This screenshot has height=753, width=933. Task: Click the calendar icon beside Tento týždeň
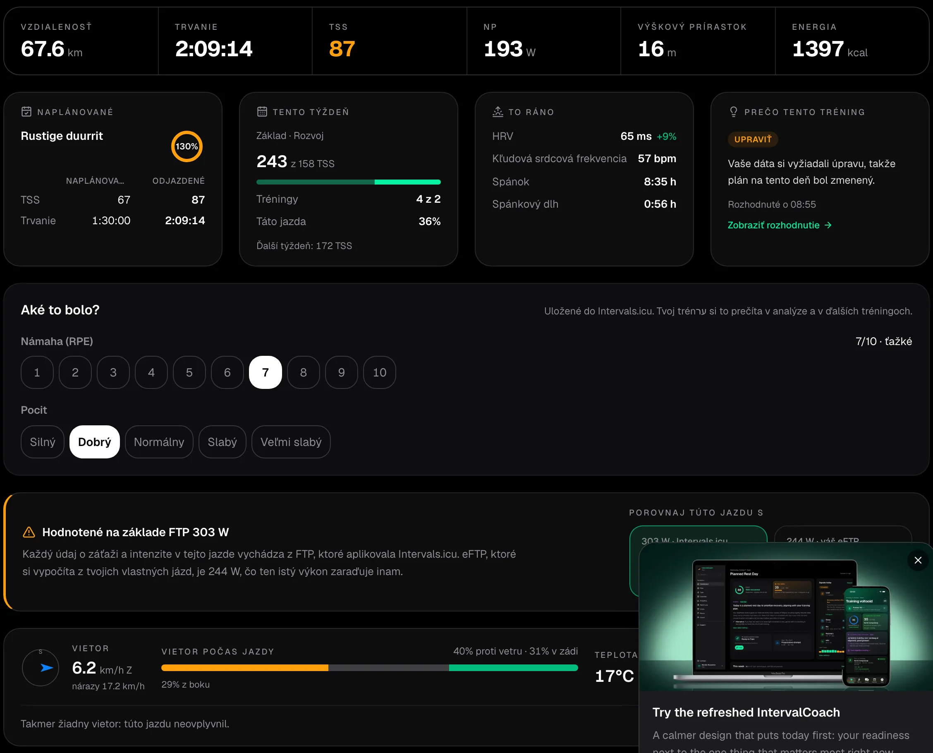pos(262,111)
